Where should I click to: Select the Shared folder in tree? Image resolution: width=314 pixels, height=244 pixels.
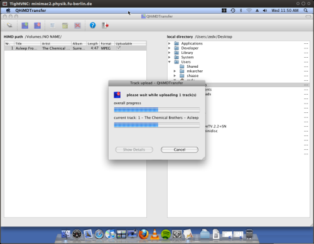tap(192, 66)
